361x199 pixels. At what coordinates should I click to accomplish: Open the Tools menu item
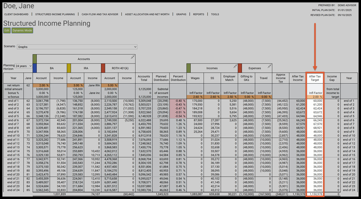(215, 14)
